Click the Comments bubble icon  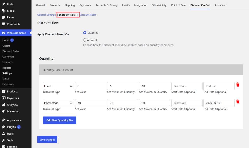pos(4,24)
